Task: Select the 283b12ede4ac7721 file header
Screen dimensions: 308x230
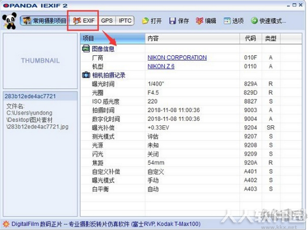Action: coord(40,96)
